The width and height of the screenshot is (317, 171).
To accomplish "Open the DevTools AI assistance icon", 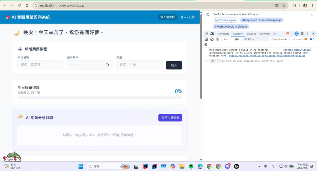I will pos(297,34).
